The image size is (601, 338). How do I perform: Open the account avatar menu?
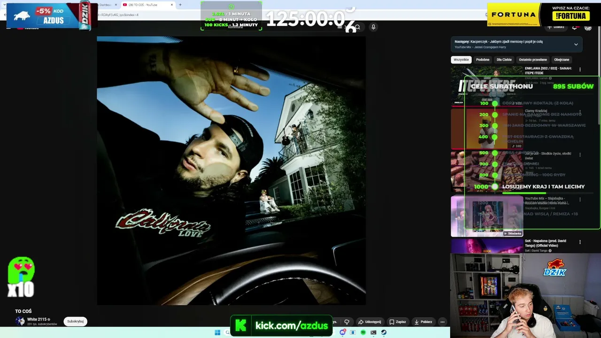tap(588, 27)
